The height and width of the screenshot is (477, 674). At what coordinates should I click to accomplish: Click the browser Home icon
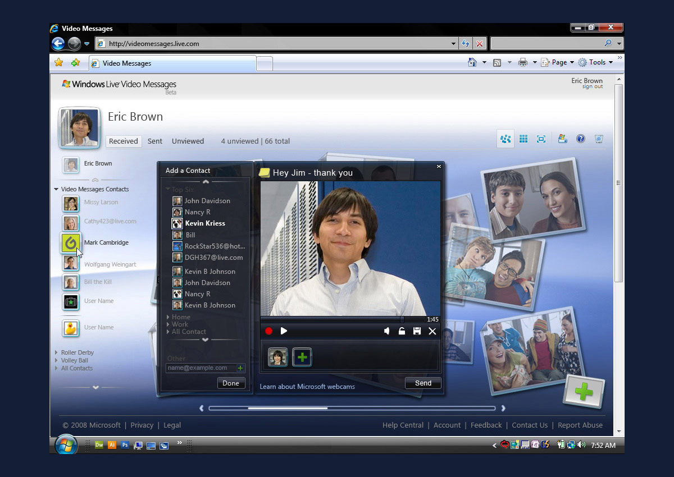click(x=472, y=62)
